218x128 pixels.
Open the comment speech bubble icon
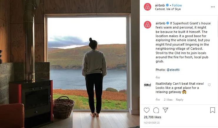click(156, 110)
